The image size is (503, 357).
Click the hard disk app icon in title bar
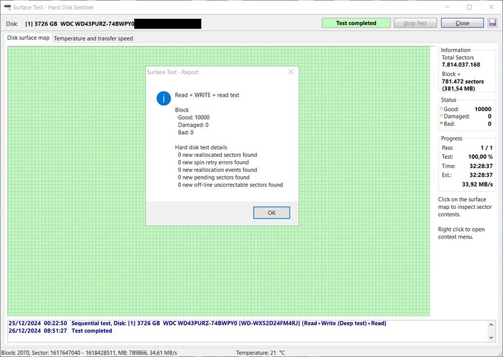click(x=7, y=7)
